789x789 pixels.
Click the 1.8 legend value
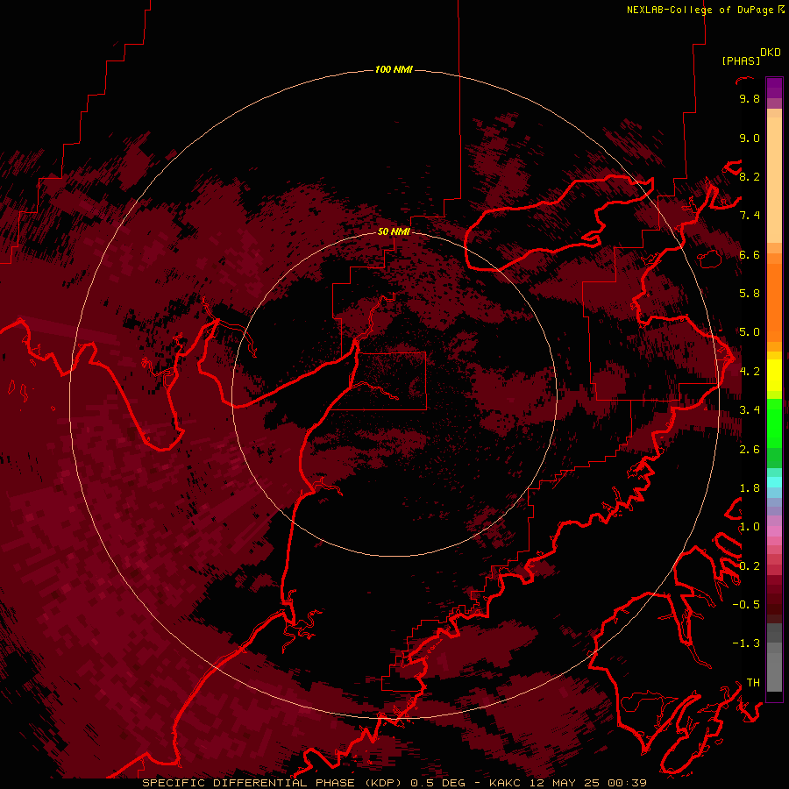pyautogui.click(x=750, y=488)
